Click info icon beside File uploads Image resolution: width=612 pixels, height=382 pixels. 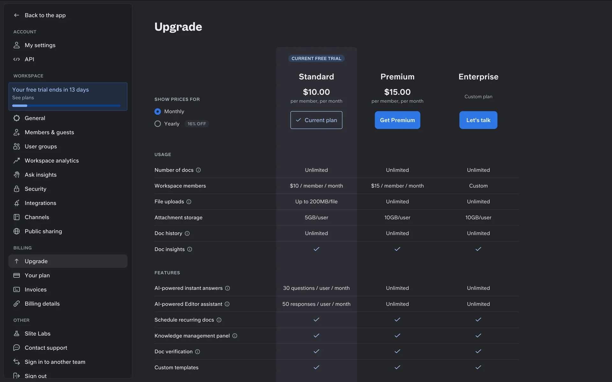(x=189, y=202)
